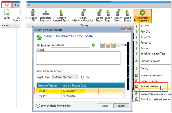This screenshot has width=172, height=113.
Task: Click the Select UniStream PLC green arrow icon
Action: [x=39, y=37]
